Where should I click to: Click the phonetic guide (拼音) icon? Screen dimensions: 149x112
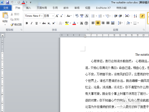pyautogui.click(x=82, y=16)
